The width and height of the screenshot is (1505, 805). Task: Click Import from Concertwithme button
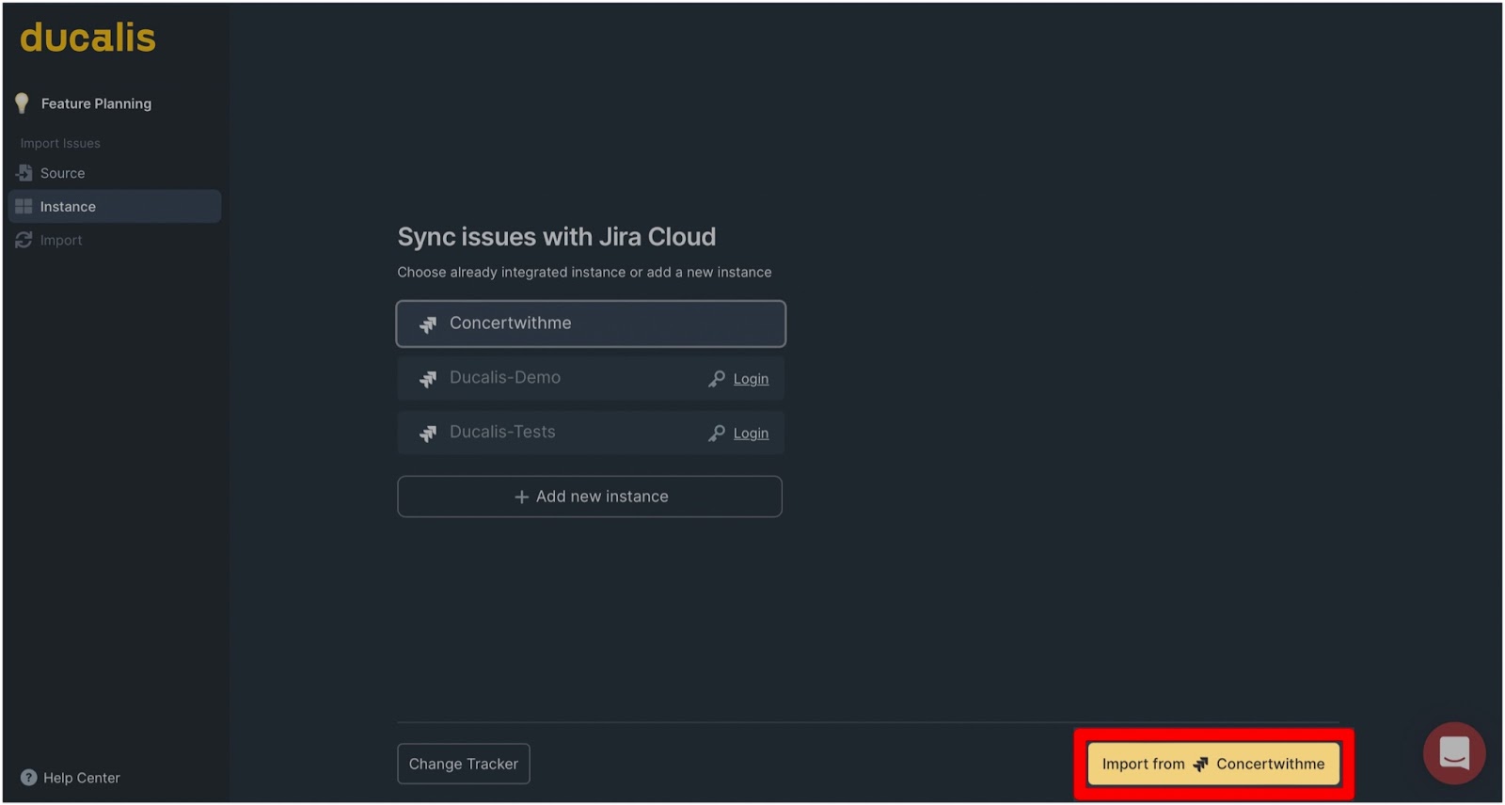point(1213,764)
